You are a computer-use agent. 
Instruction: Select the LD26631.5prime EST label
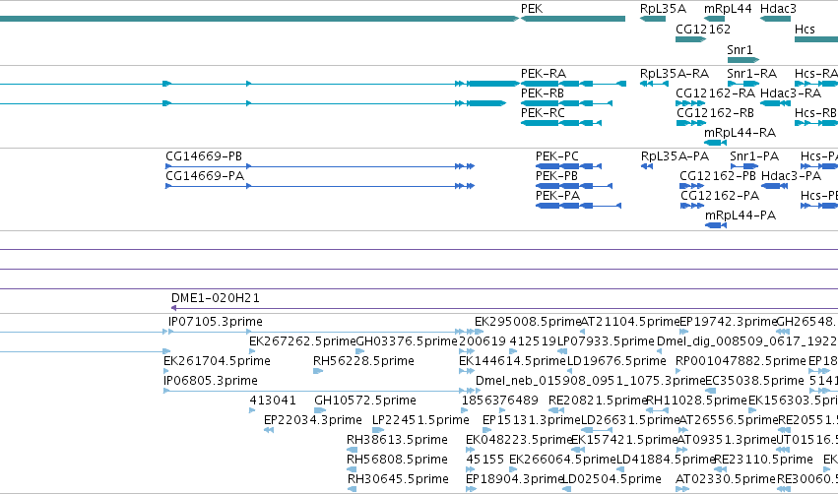tap(629, 420)
